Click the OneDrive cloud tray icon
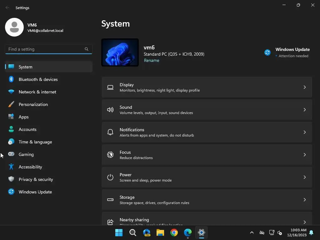Viewport: 320px width, 240px height. [262, 232]
